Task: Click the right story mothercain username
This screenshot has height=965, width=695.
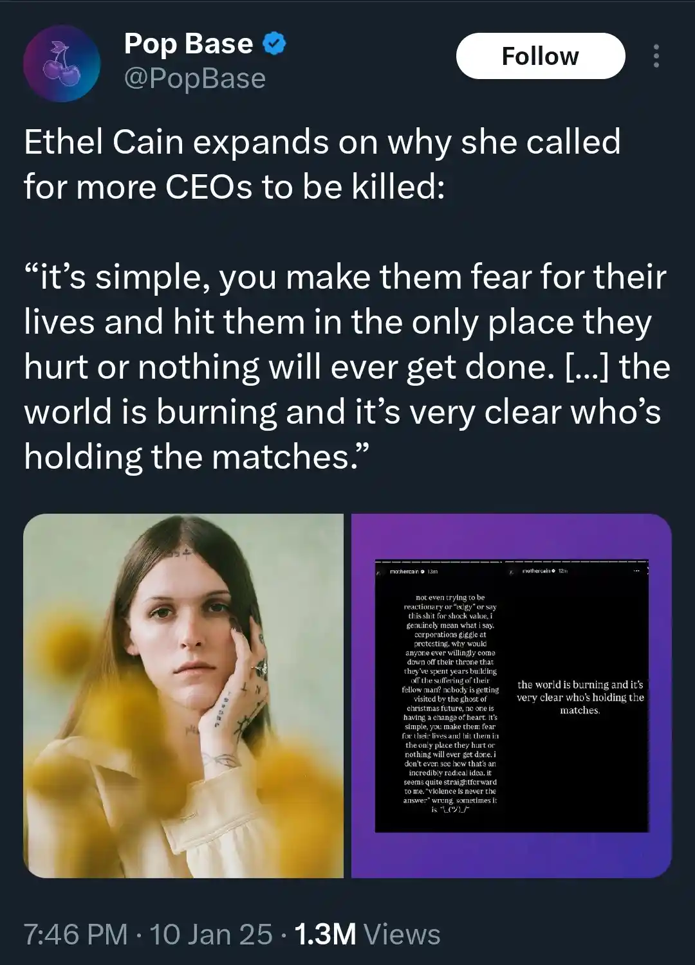Action: point(538,571)
